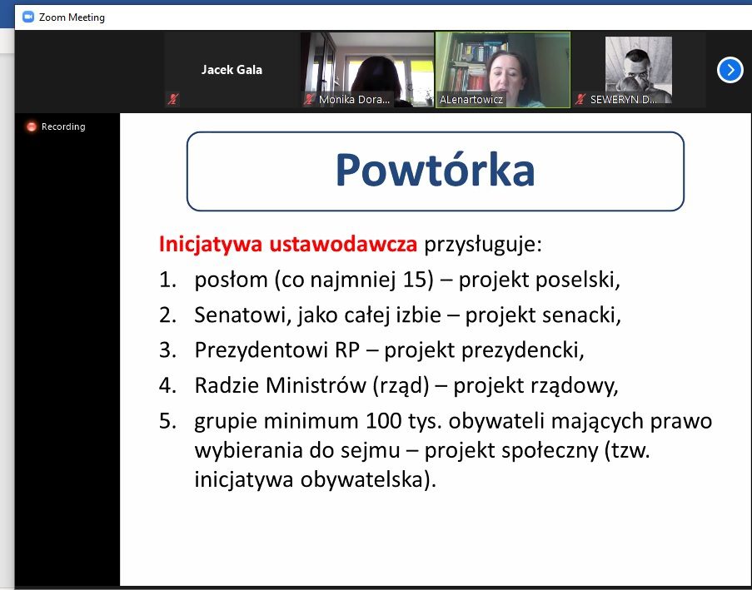Click the ALenartowicz name label

471,100
